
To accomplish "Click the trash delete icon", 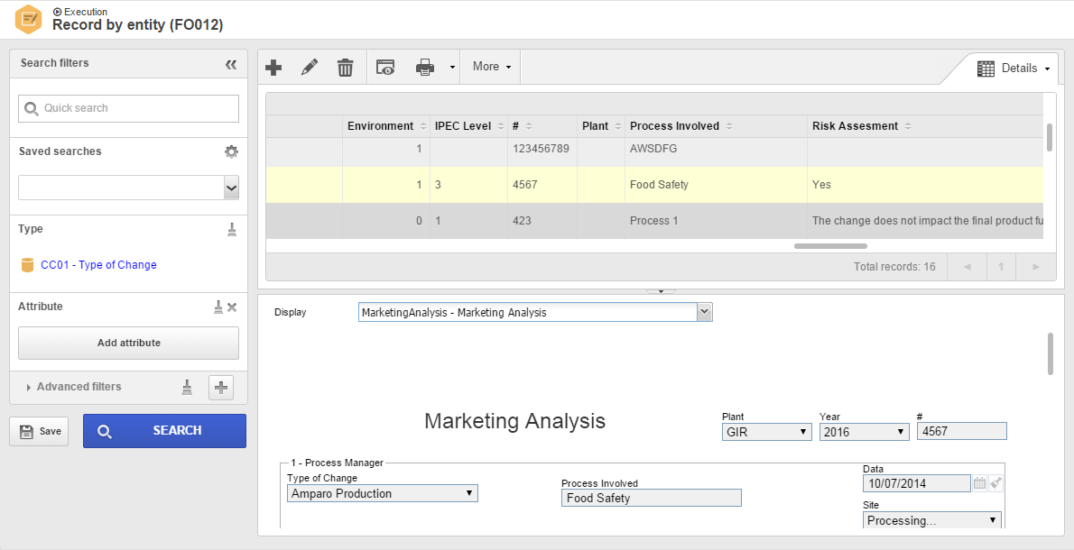I will [345, 67].
